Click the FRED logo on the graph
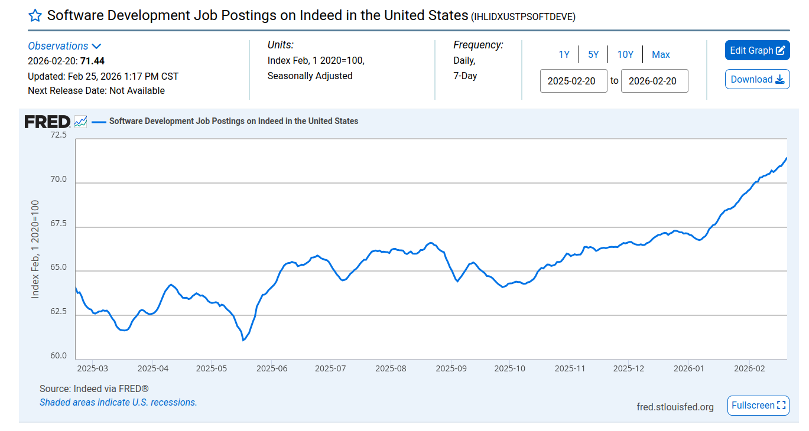 [x=48, y=122]
